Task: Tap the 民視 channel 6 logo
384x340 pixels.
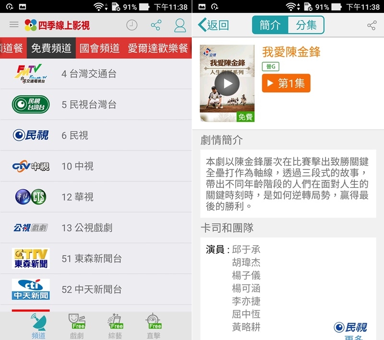Action: (31, 135)
